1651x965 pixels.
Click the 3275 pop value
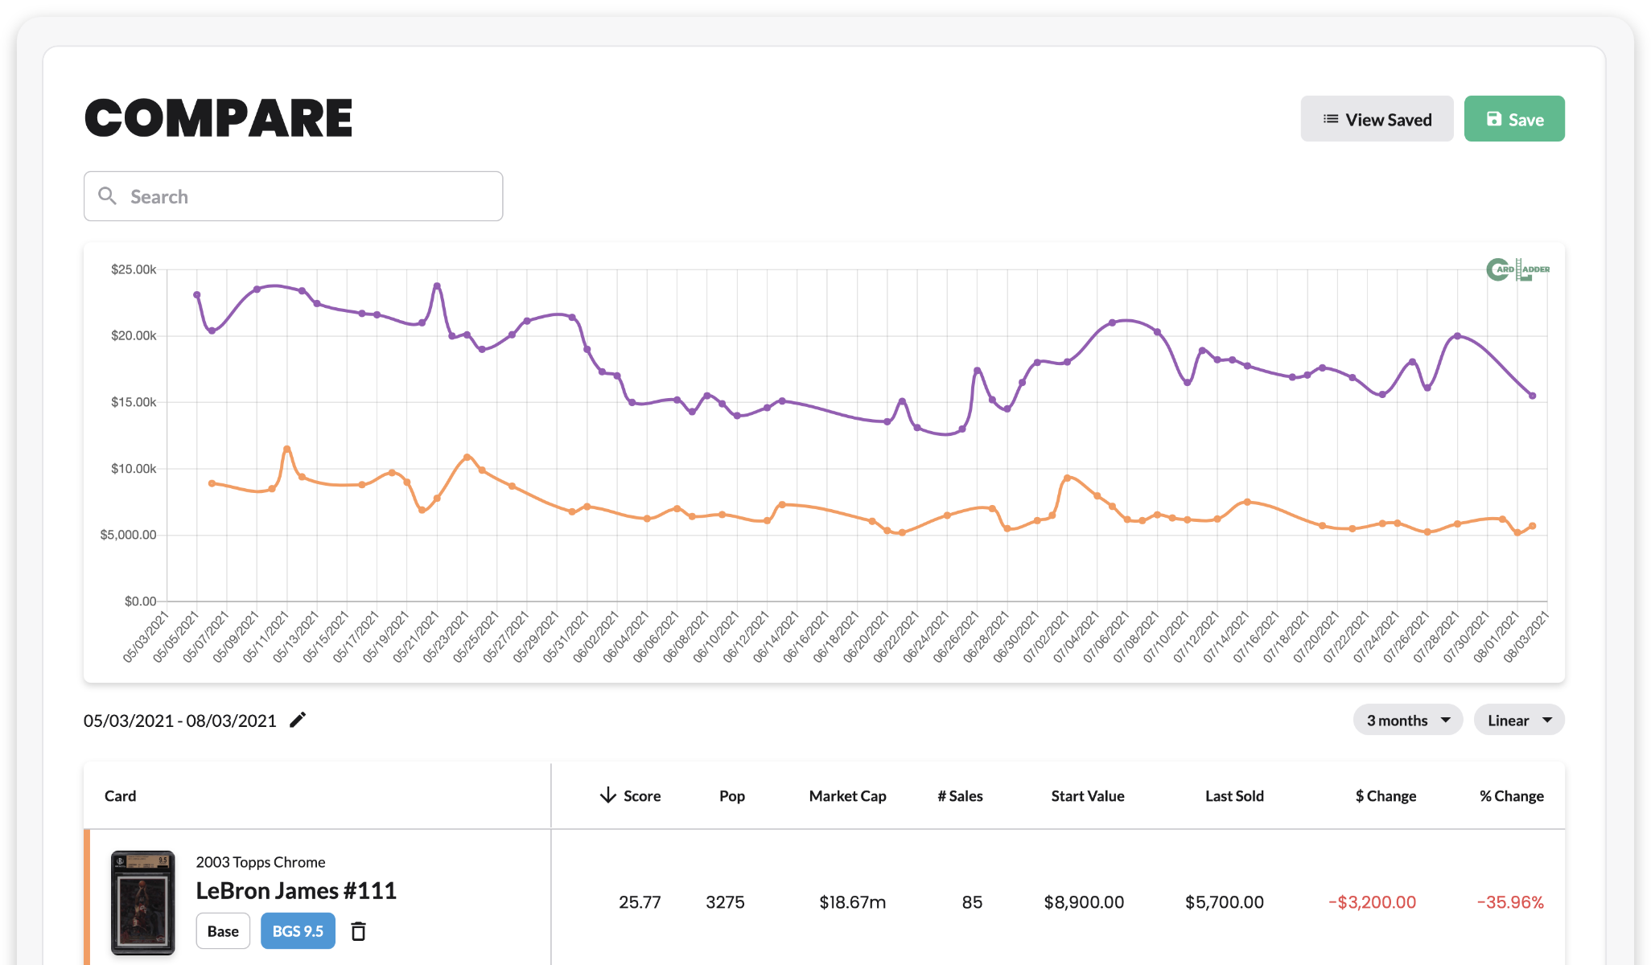pos(725,902)
